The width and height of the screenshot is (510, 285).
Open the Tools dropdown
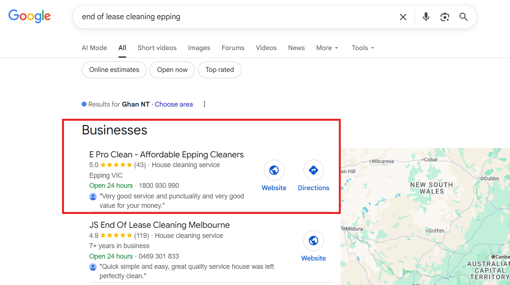363,48
